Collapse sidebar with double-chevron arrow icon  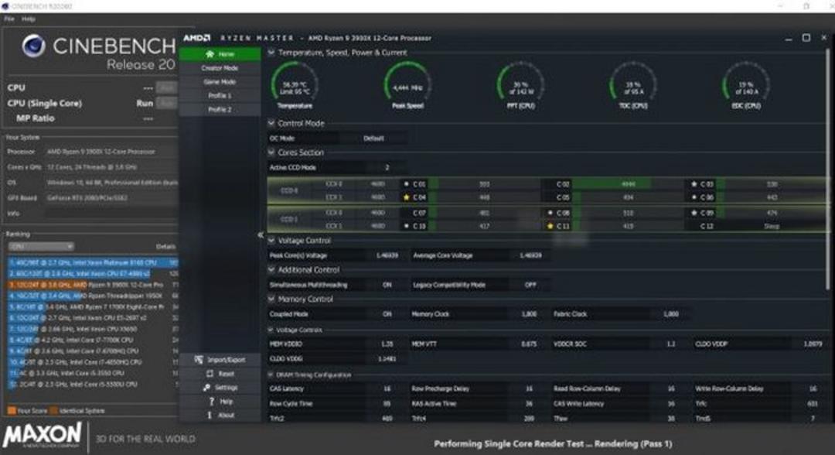click(261, 235)
